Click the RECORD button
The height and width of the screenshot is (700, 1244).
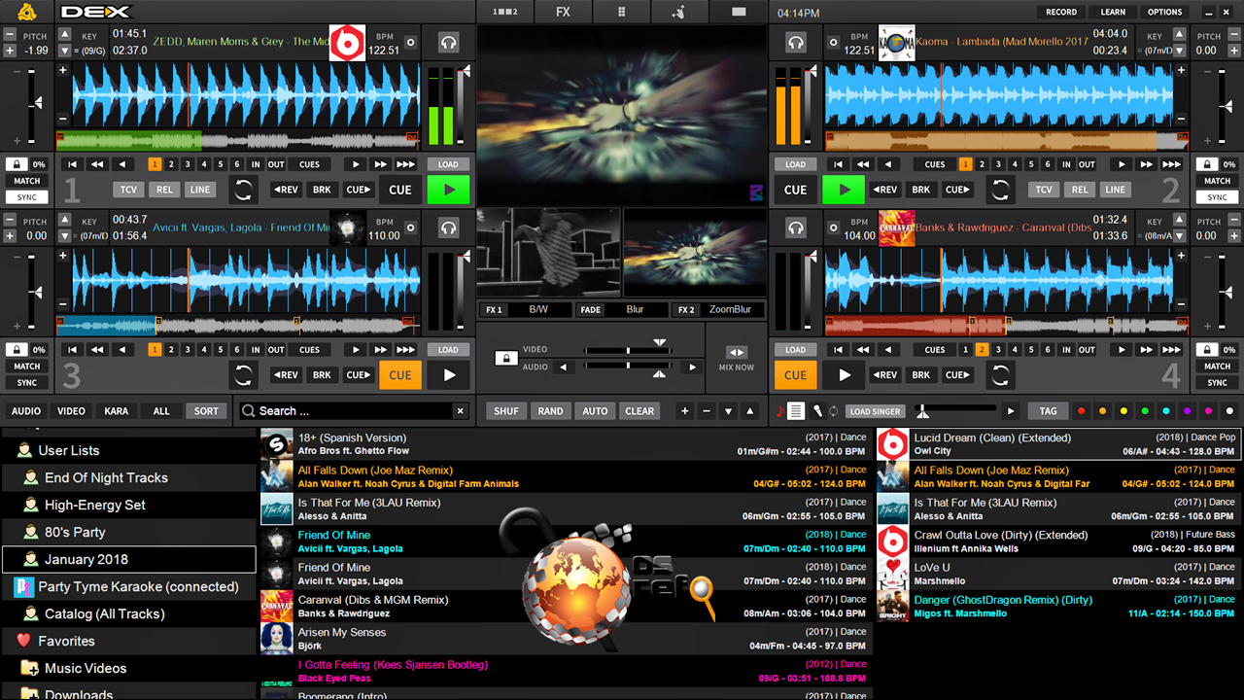(x=1061, y=12)
